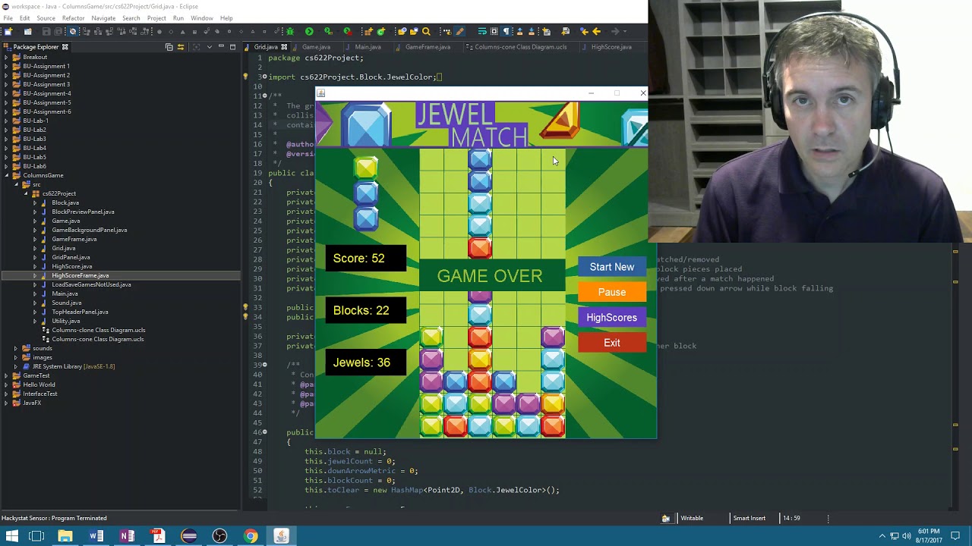Toggle Show Whitespace Characters

coord(506,31)
